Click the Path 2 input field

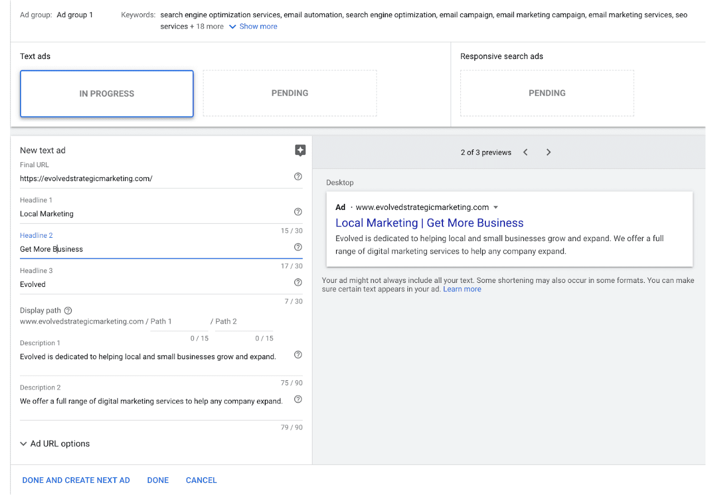click(x=244, y=321)
